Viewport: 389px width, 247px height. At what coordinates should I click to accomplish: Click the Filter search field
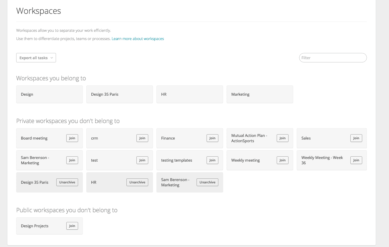(x=333, y=58)
